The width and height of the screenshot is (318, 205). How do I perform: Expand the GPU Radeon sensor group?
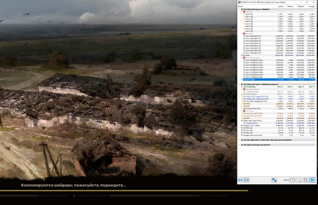pos(239,145)
